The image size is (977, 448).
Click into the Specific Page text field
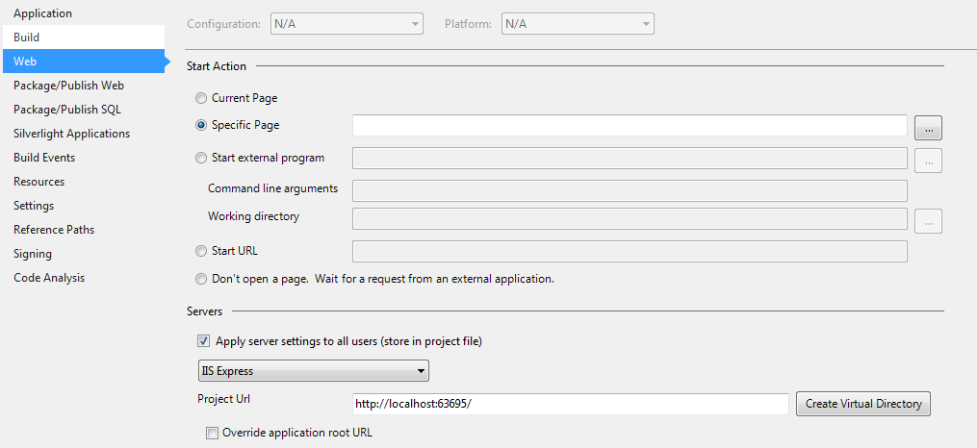[630, 126]
